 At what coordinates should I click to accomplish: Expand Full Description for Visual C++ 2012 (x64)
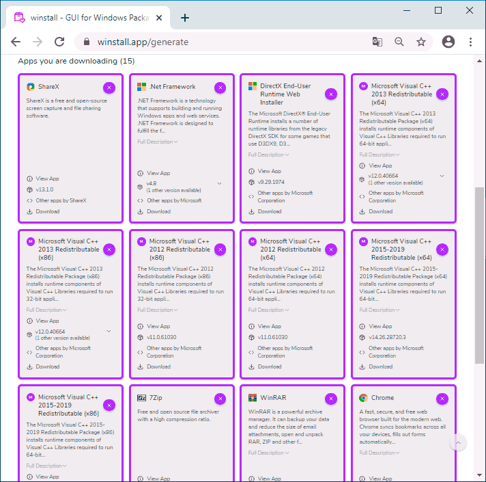pyautogui.click(x=268, y=310)
